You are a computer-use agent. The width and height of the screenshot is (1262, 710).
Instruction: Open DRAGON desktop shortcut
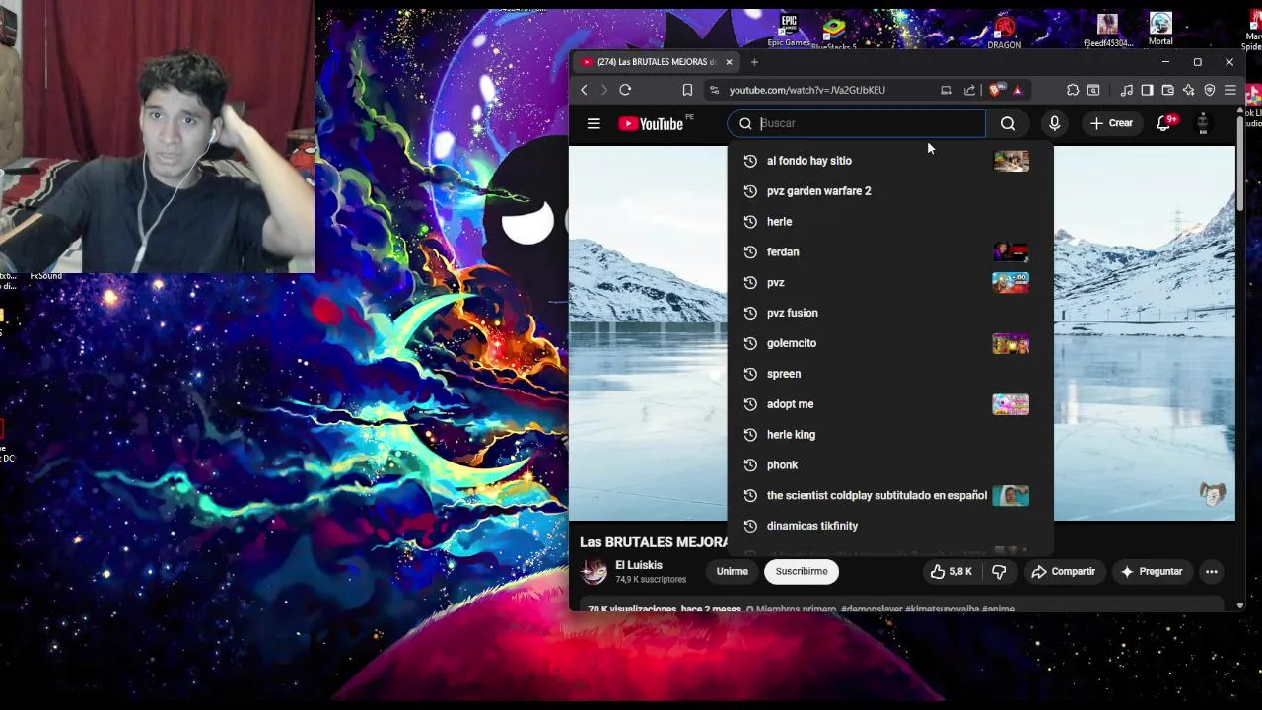(x=1004, y=32)
